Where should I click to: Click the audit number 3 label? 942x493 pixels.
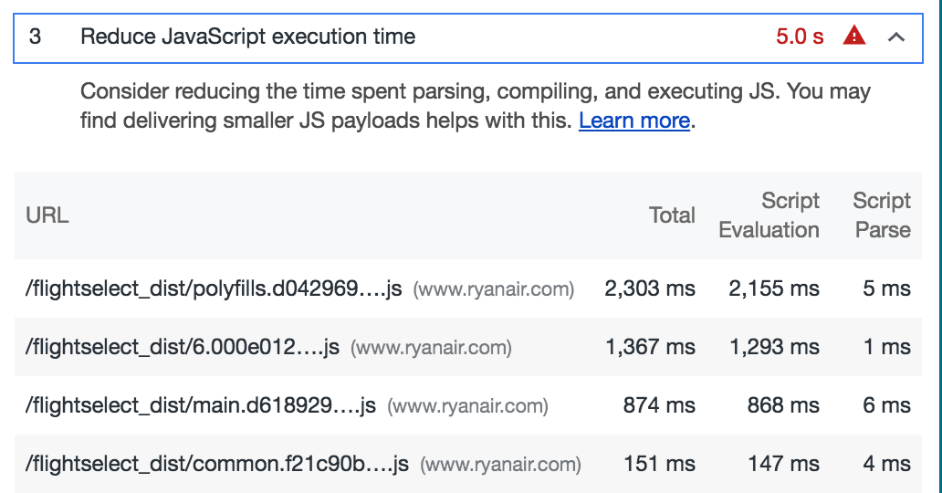coord(35,37)
